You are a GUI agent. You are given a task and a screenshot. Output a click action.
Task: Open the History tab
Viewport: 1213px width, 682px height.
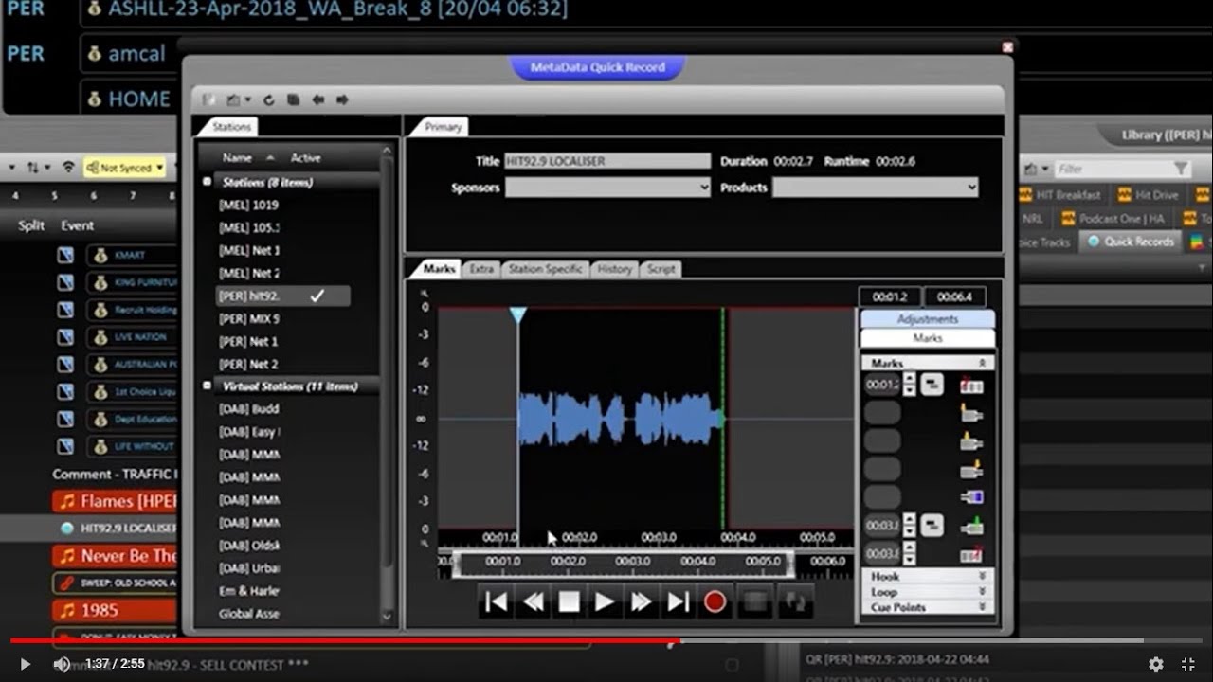[614, 269]
